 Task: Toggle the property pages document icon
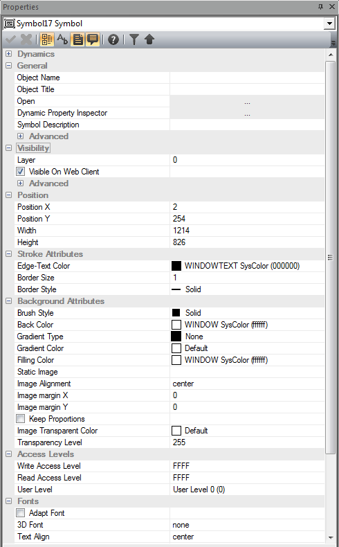(78, 39)
